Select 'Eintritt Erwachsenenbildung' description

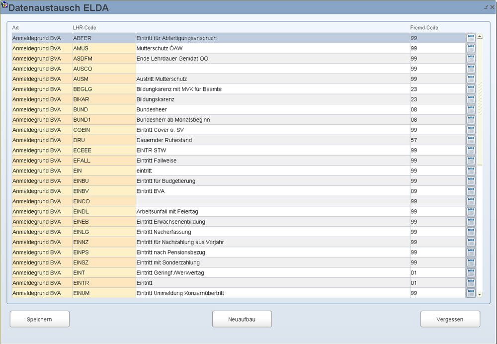pos(272,222)
